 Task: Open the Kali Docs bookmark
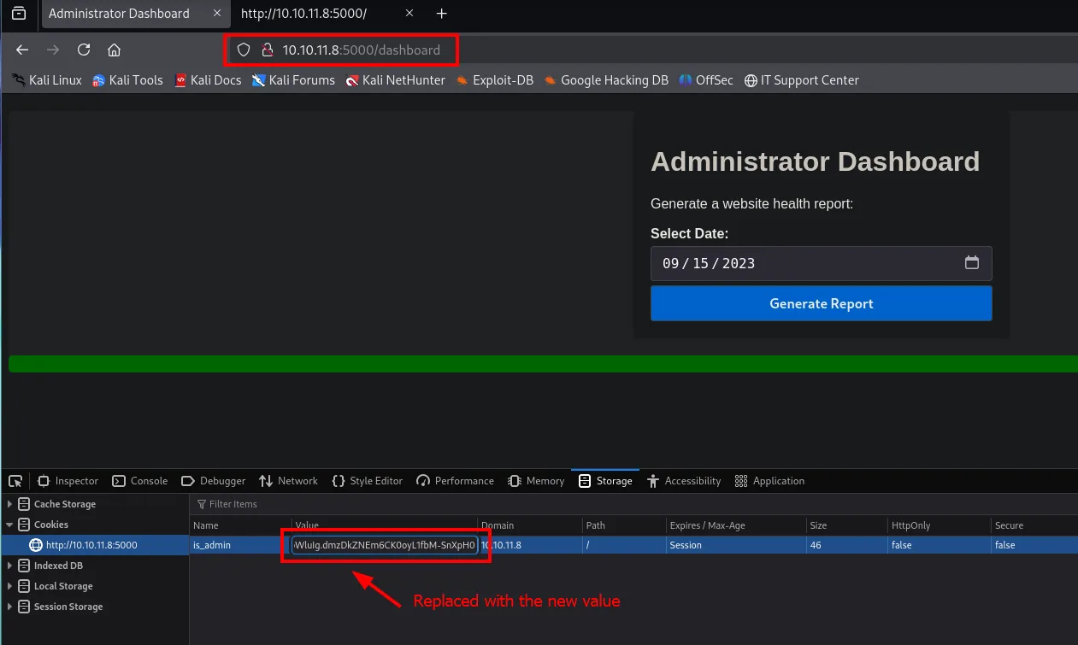208,80
